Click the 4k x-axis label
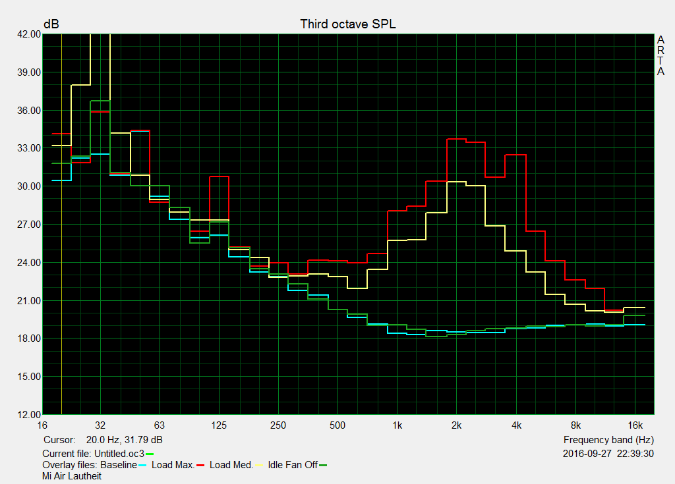 click(x=516, y=425)
